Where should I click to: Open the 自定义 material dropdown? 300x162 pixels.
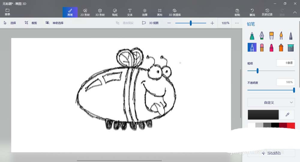click(x=271, y=103)
